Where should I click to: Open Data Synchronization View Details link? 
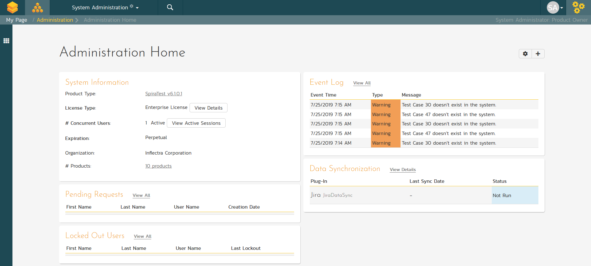(x=402, y=169)
